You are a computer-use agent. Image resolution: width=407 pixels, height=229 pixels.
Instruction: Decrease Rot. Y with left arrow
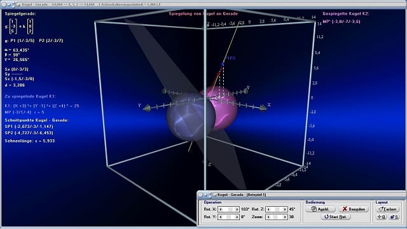point(221,217)
